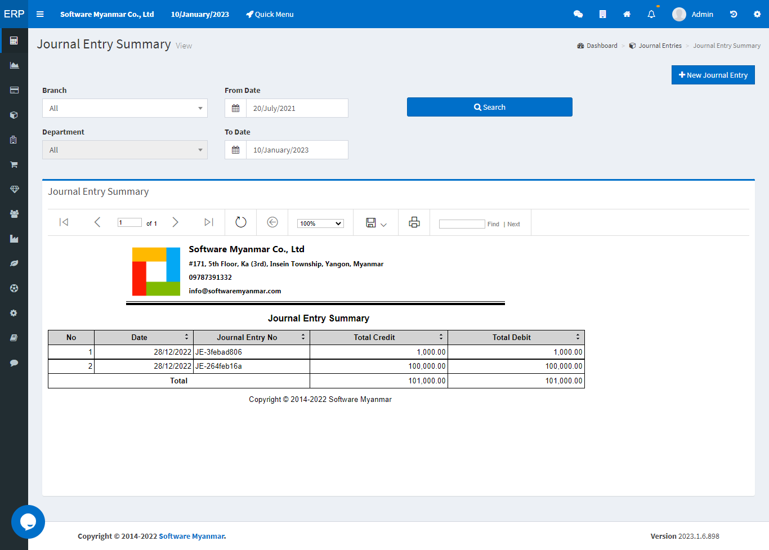Open the floating chat bubble
Viewport: 769px width, 550px height.
[x=28, y=522]
